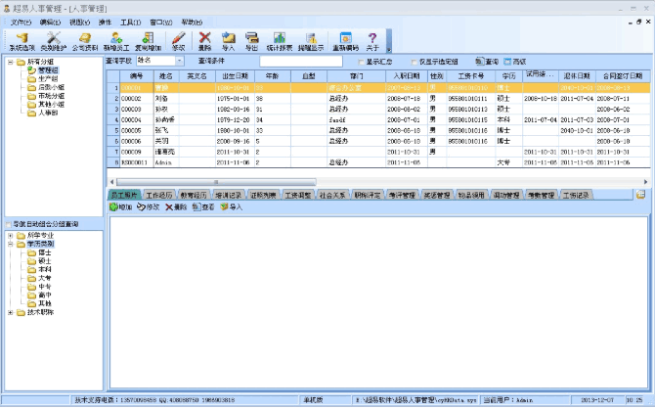The height and width of the screenshot is (409, 655).
Task: Open 统计报表 statistics chart icon
Action: pyautogui.click(x=280, y=42)
